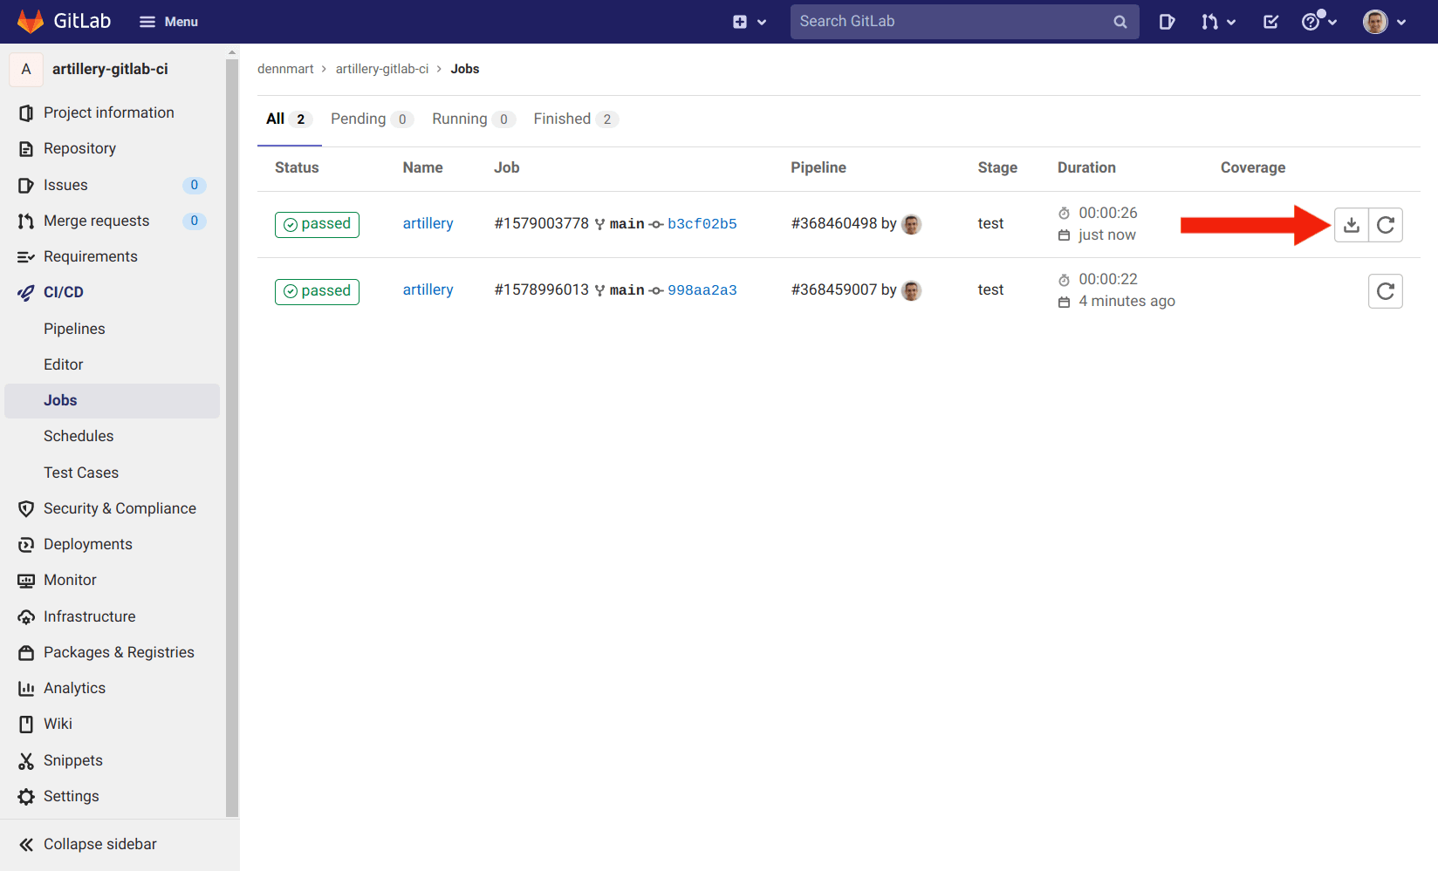This screenshot has height=871, width=1438.
Task: View commit b3cf02b5
Action: click(702, 223)
